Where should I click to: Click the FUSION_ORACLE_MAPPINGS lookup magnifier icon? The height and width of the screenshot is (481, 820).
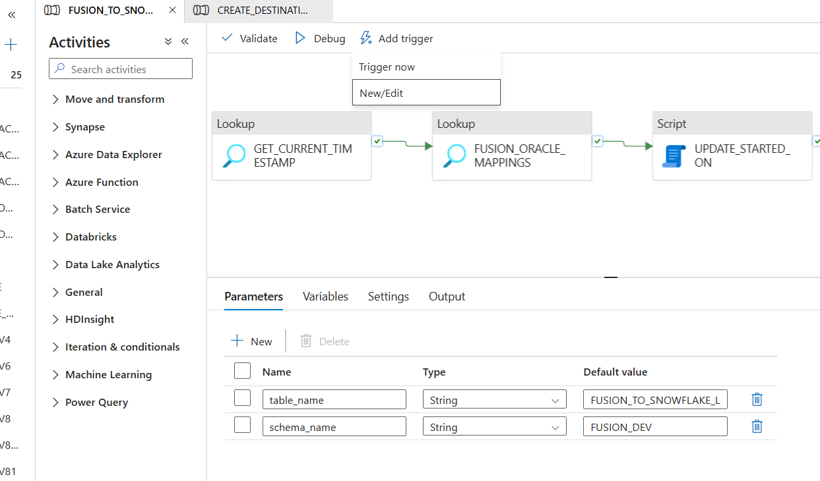point(453,156)
